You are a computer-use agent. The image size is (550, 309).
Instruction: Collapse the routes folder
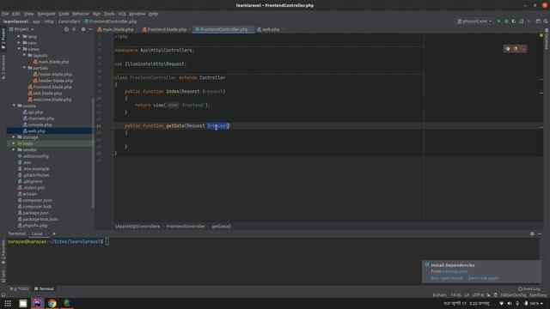coord(14,106)
